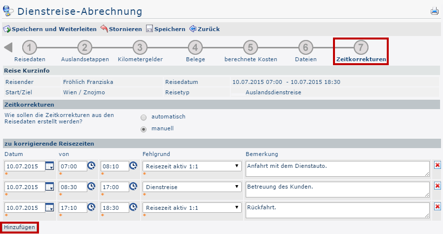Open calendar picker for first row date
The height and width of the screenshot is (234, 443).
[x=49, y=166]
